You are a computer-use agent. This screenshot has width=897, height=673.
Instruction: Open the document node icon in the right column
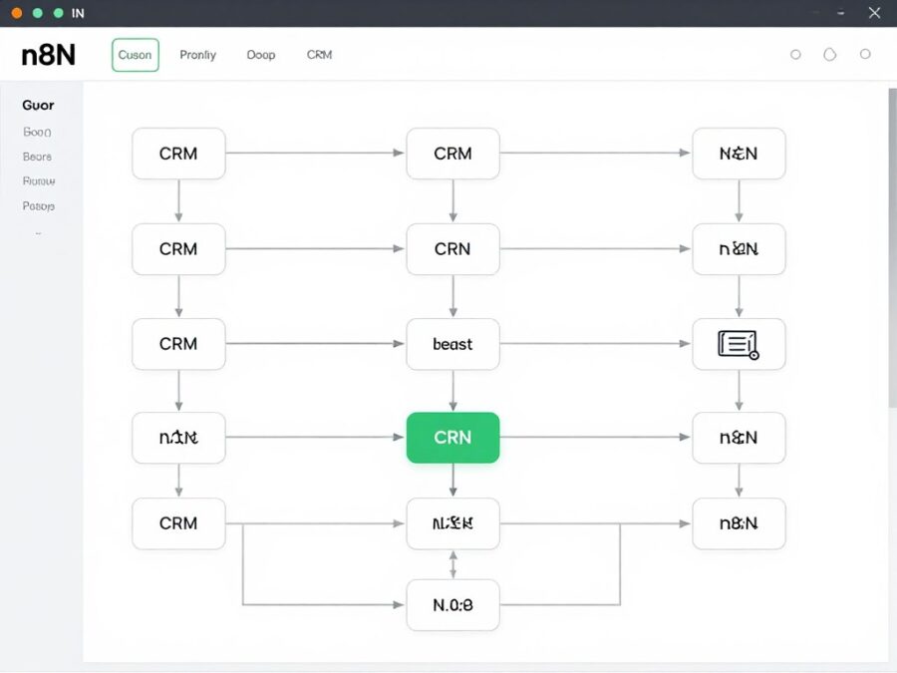tap(739, 344)
